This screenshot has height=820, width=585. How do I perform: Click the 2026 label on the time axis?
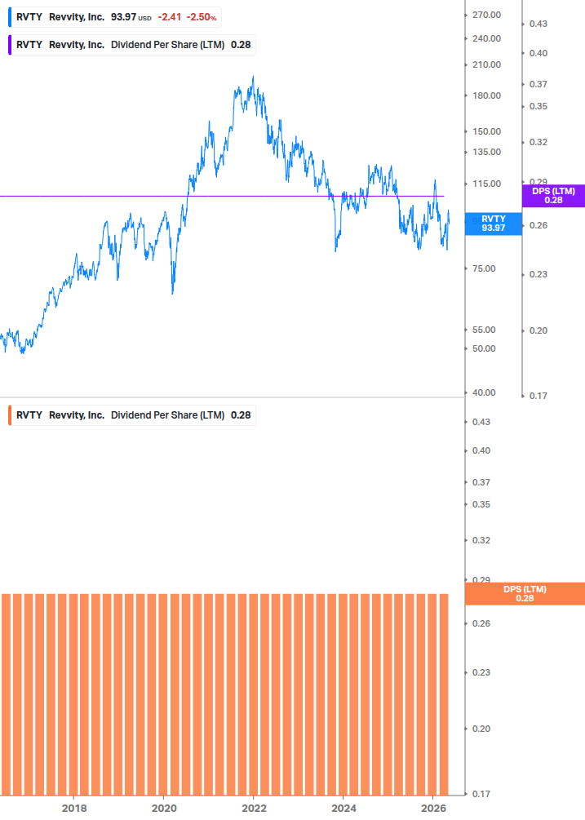coord(434,808)
